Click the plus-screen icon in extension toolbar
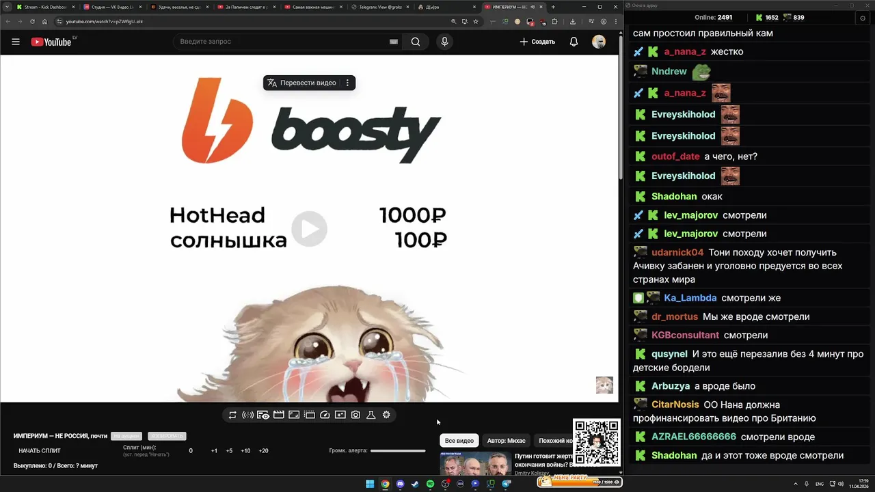 tap(340, 415)
